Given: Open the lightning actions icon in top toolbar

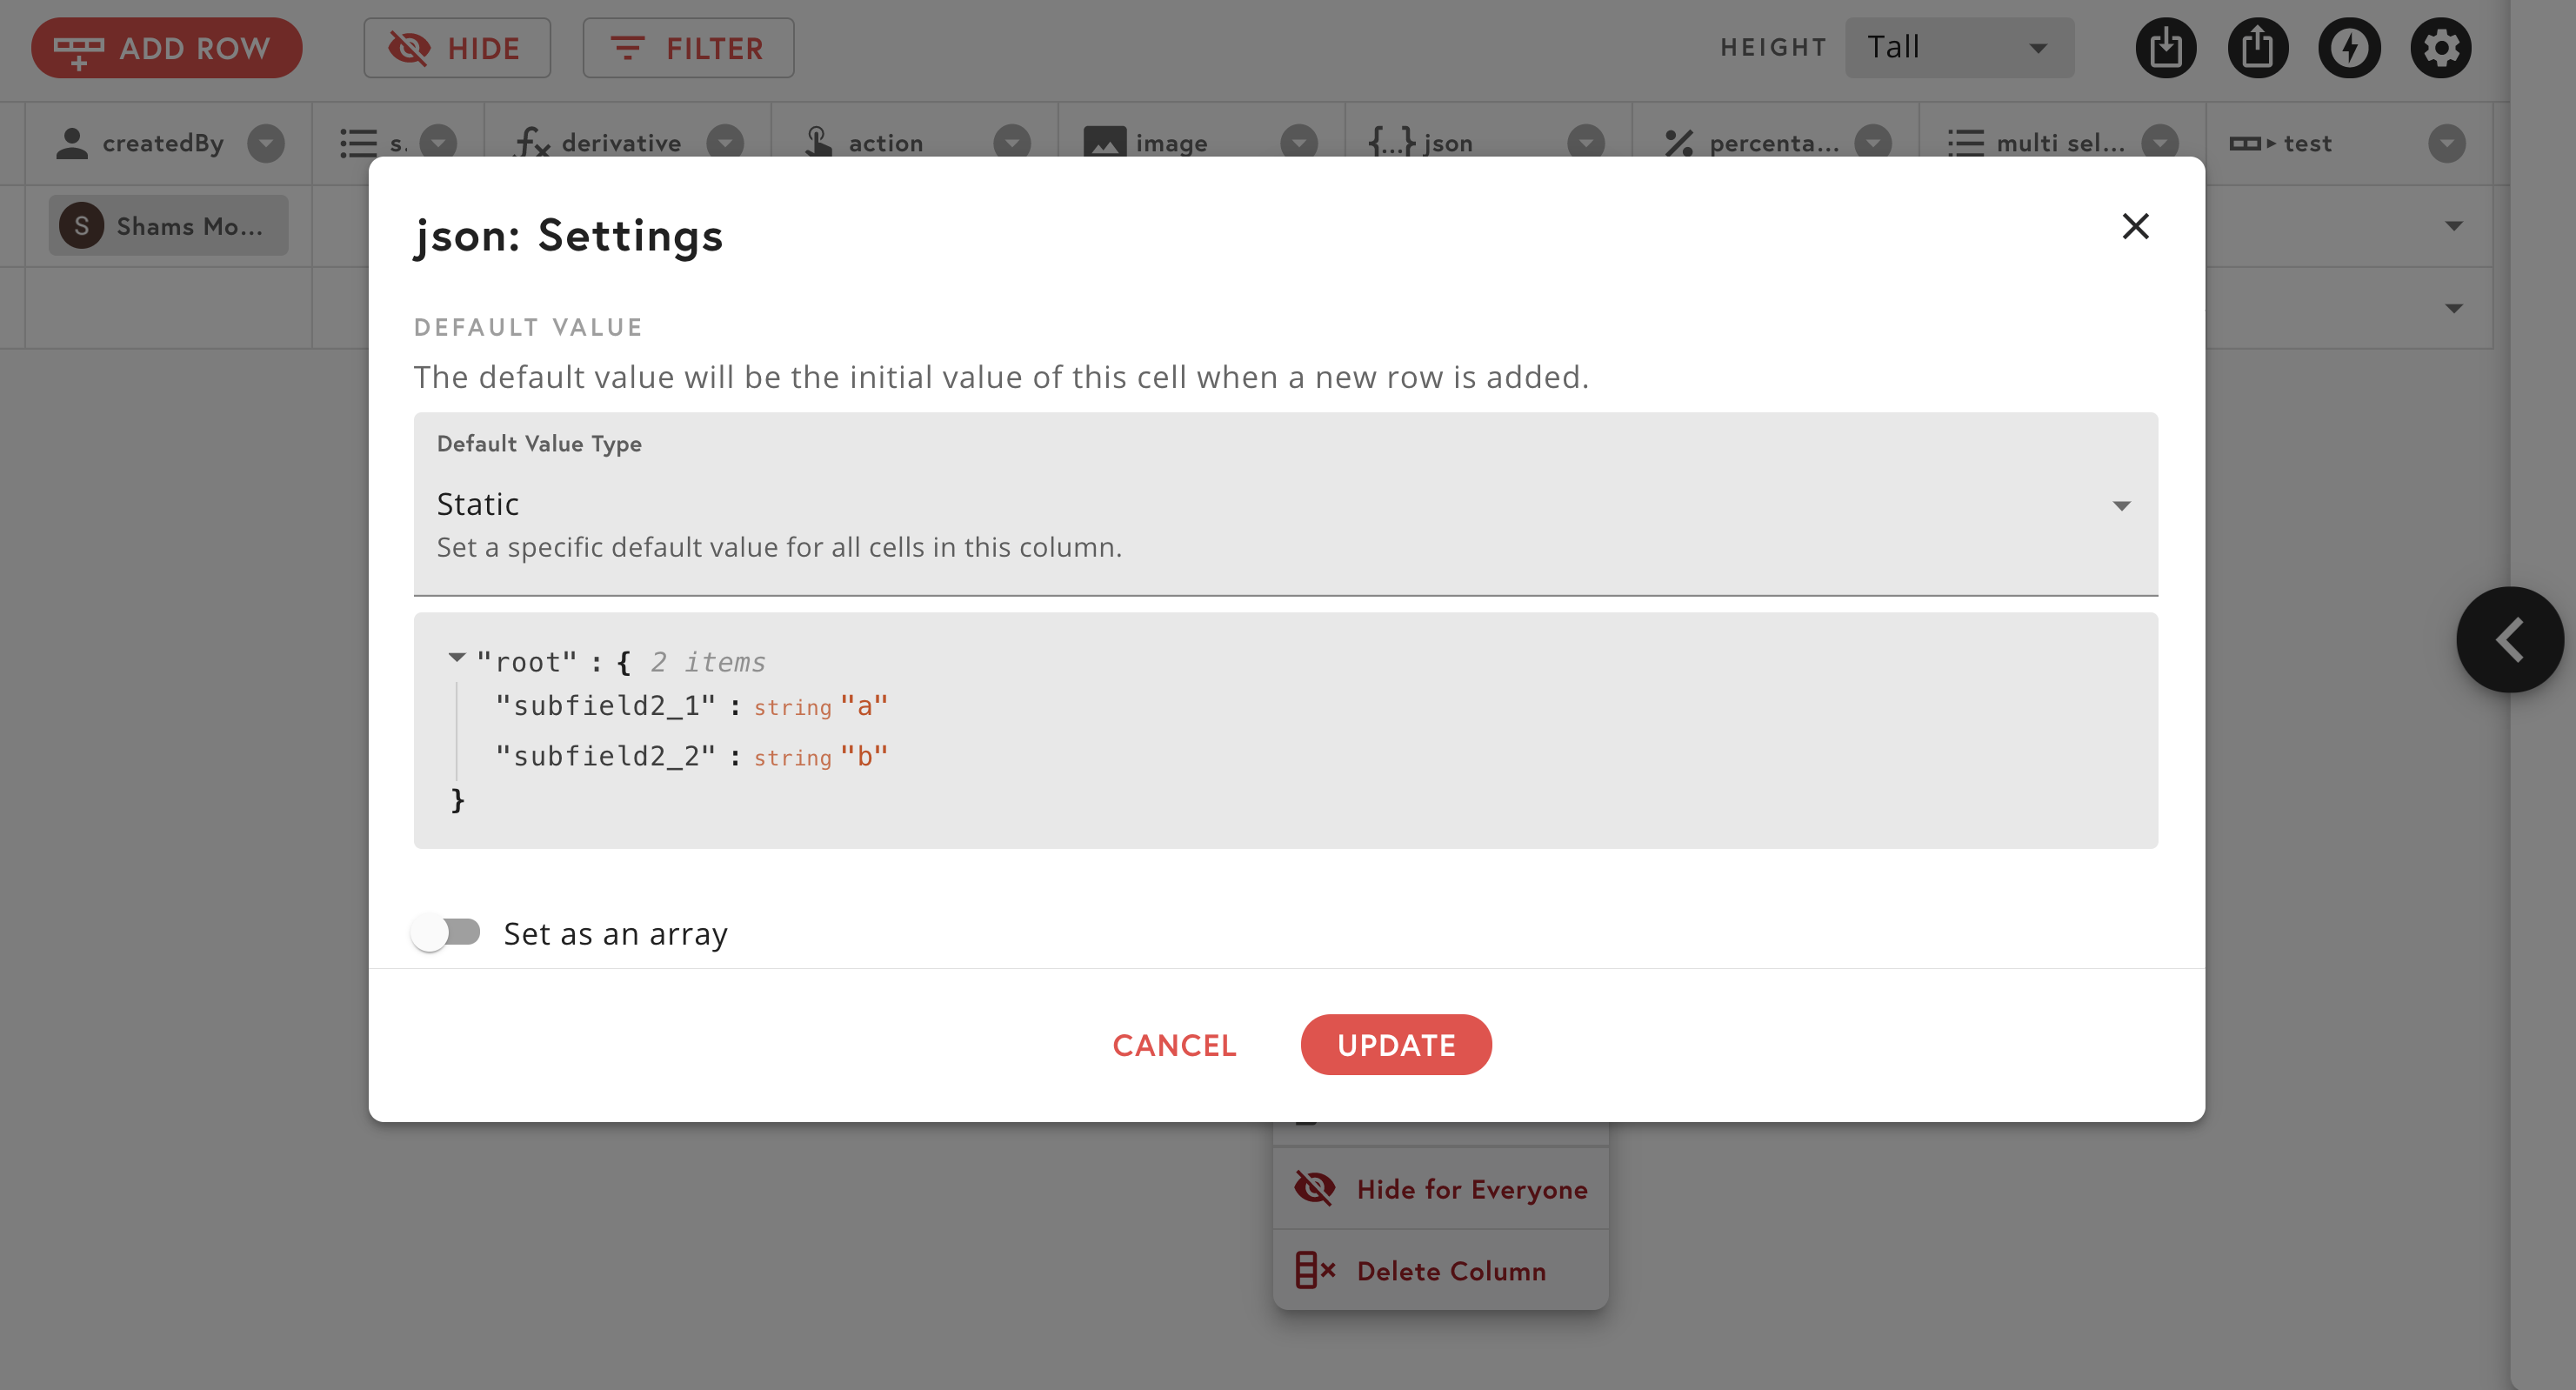Looking at the screenshot, I should [2350, 47].
